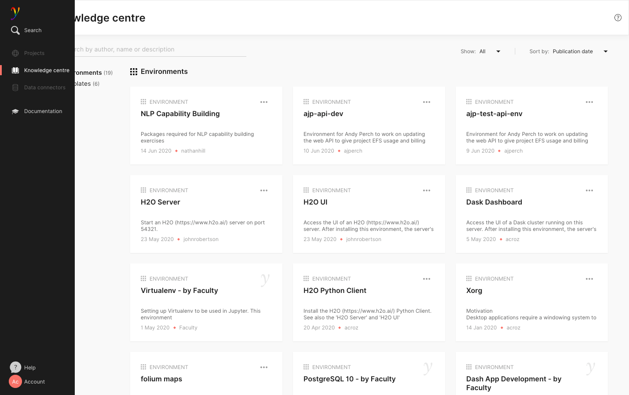
Task: Open Documentation graduation cap icon
Action: click(x=15, y=111)
